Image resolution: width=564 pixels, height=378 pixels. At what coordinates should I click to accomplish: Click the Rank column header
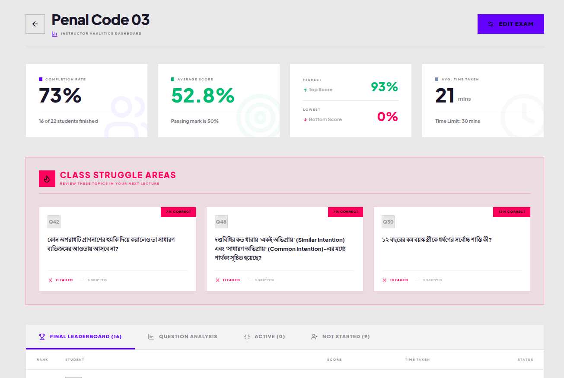pyautogui.click(x=42, y=360)
